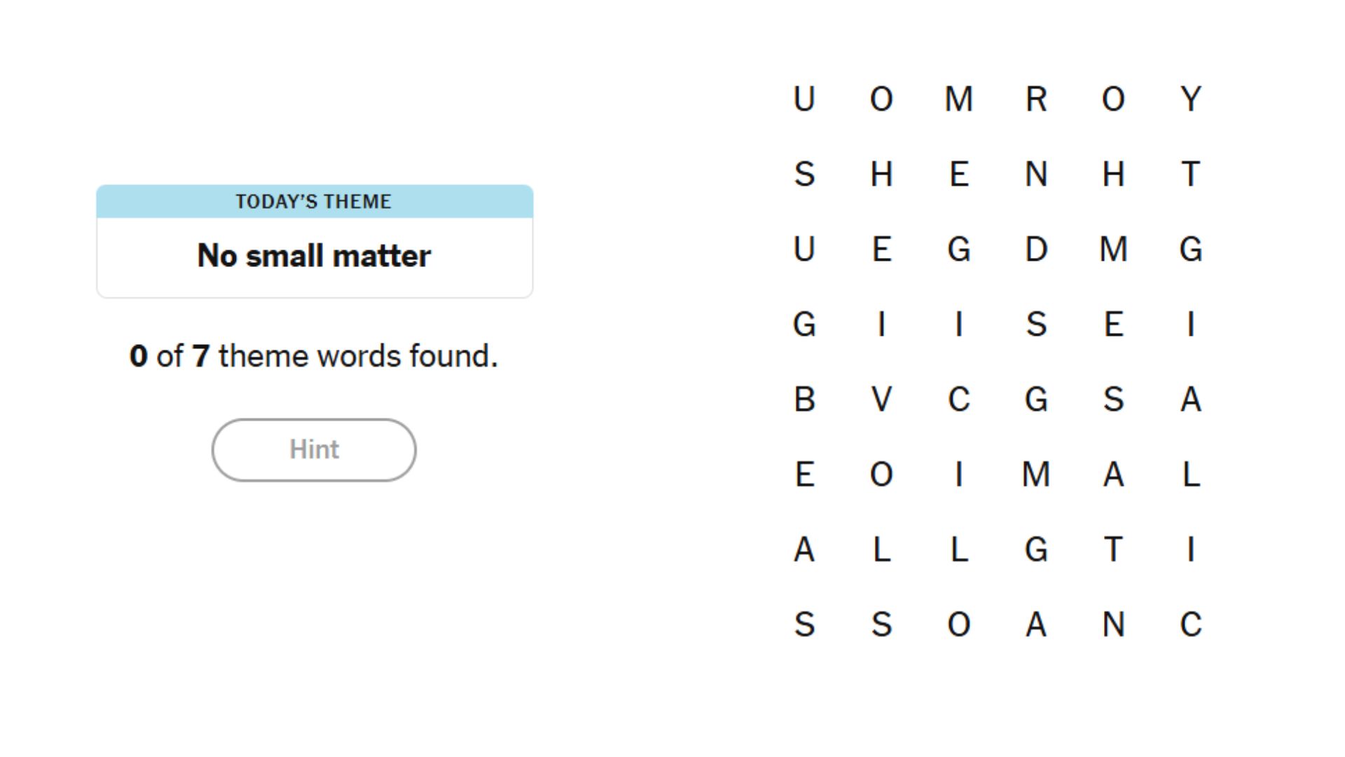Tap the C in the bottom row
Image resolution: width=1345 pixels, height=757 pixels.
click(x=1191, y=625)
